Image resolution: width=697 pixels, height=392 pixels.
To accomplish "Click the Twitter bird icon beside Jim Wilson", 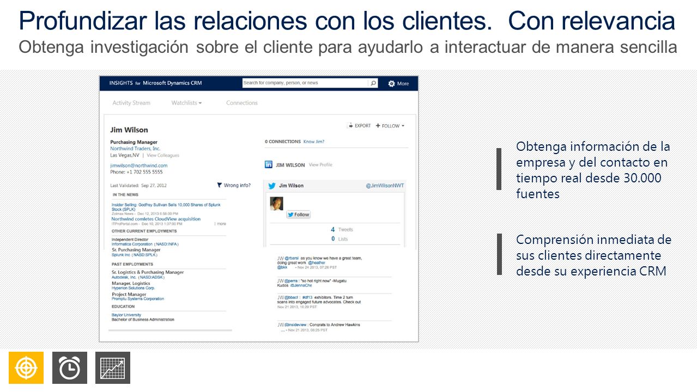I will click(x=272, y=186).
